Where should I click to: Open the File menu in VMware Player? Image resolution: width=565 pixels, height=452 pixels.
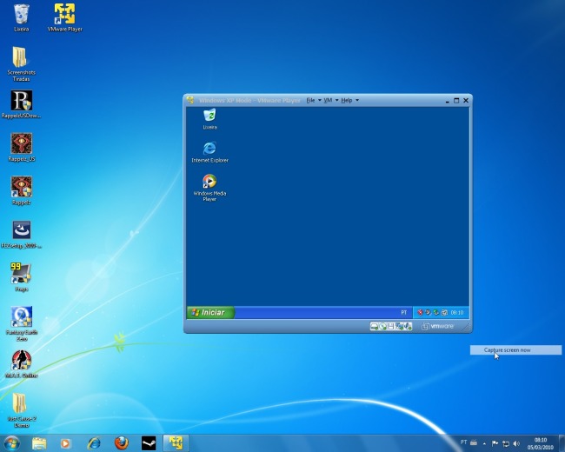click(310, 100)
